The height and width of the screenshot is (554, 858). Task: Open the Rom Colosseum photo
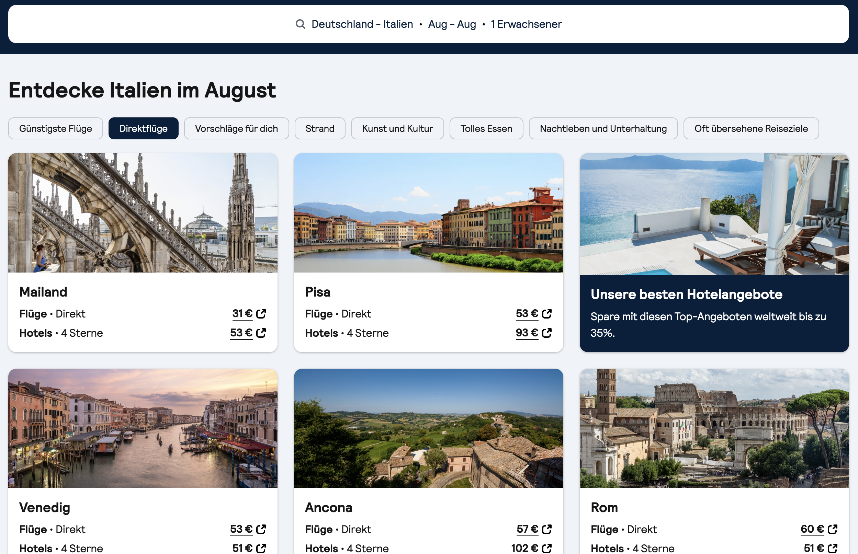pyautogui.click(x=714, y=428)
